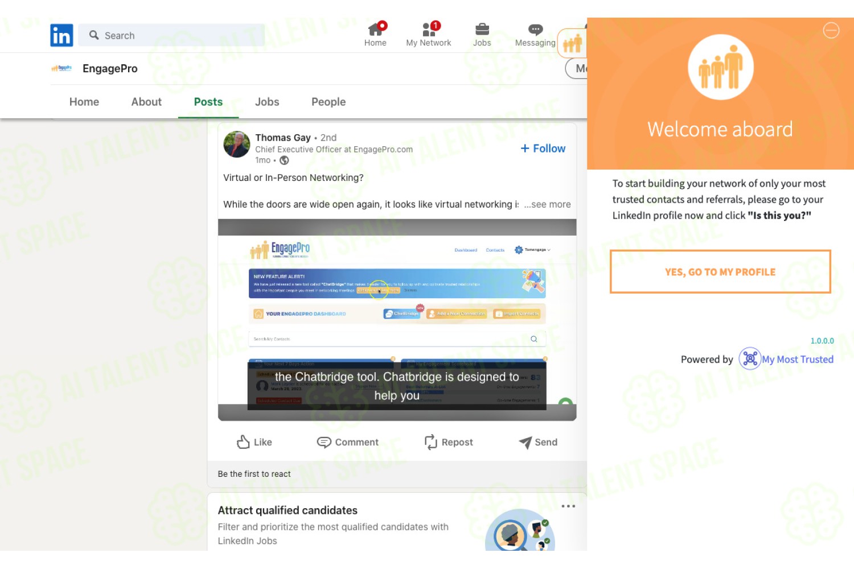Viewport: 854px width, 569px height.
Task: Click the orange EngagePro extension icon in navbar
Action: (x=573, y=43)
